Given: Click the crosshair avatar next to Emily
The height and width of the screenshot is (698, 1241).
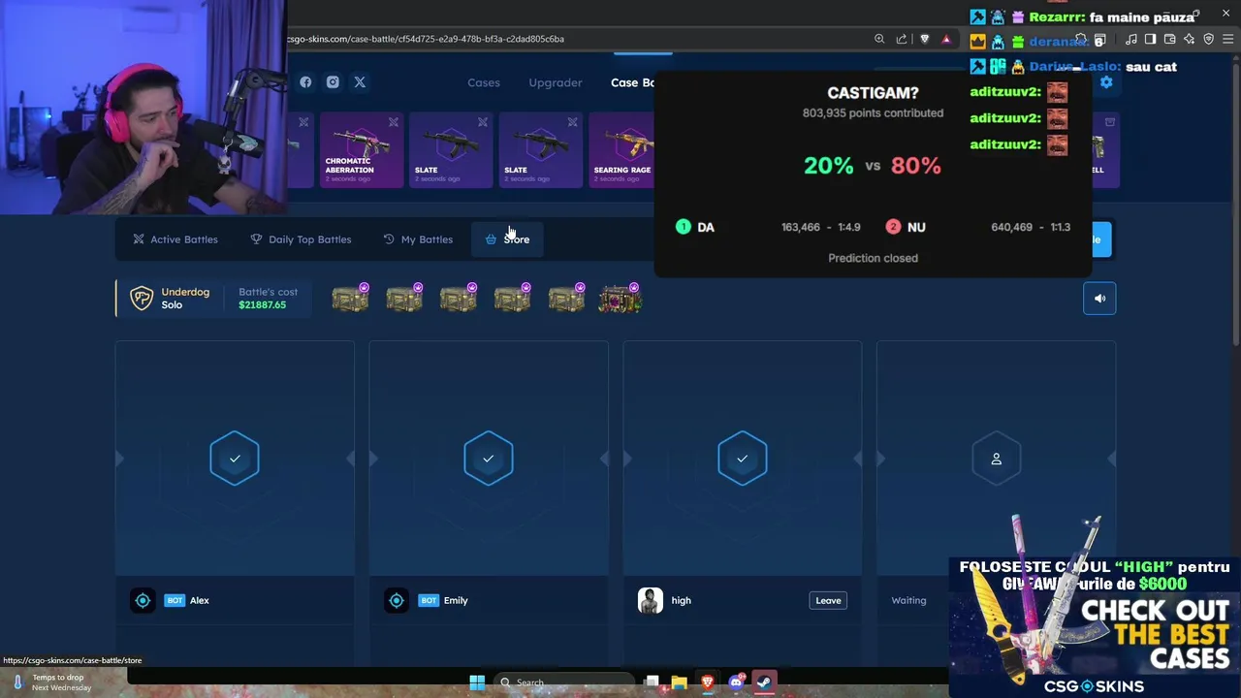Looking at the screenshot, I should tap(397, 600).
